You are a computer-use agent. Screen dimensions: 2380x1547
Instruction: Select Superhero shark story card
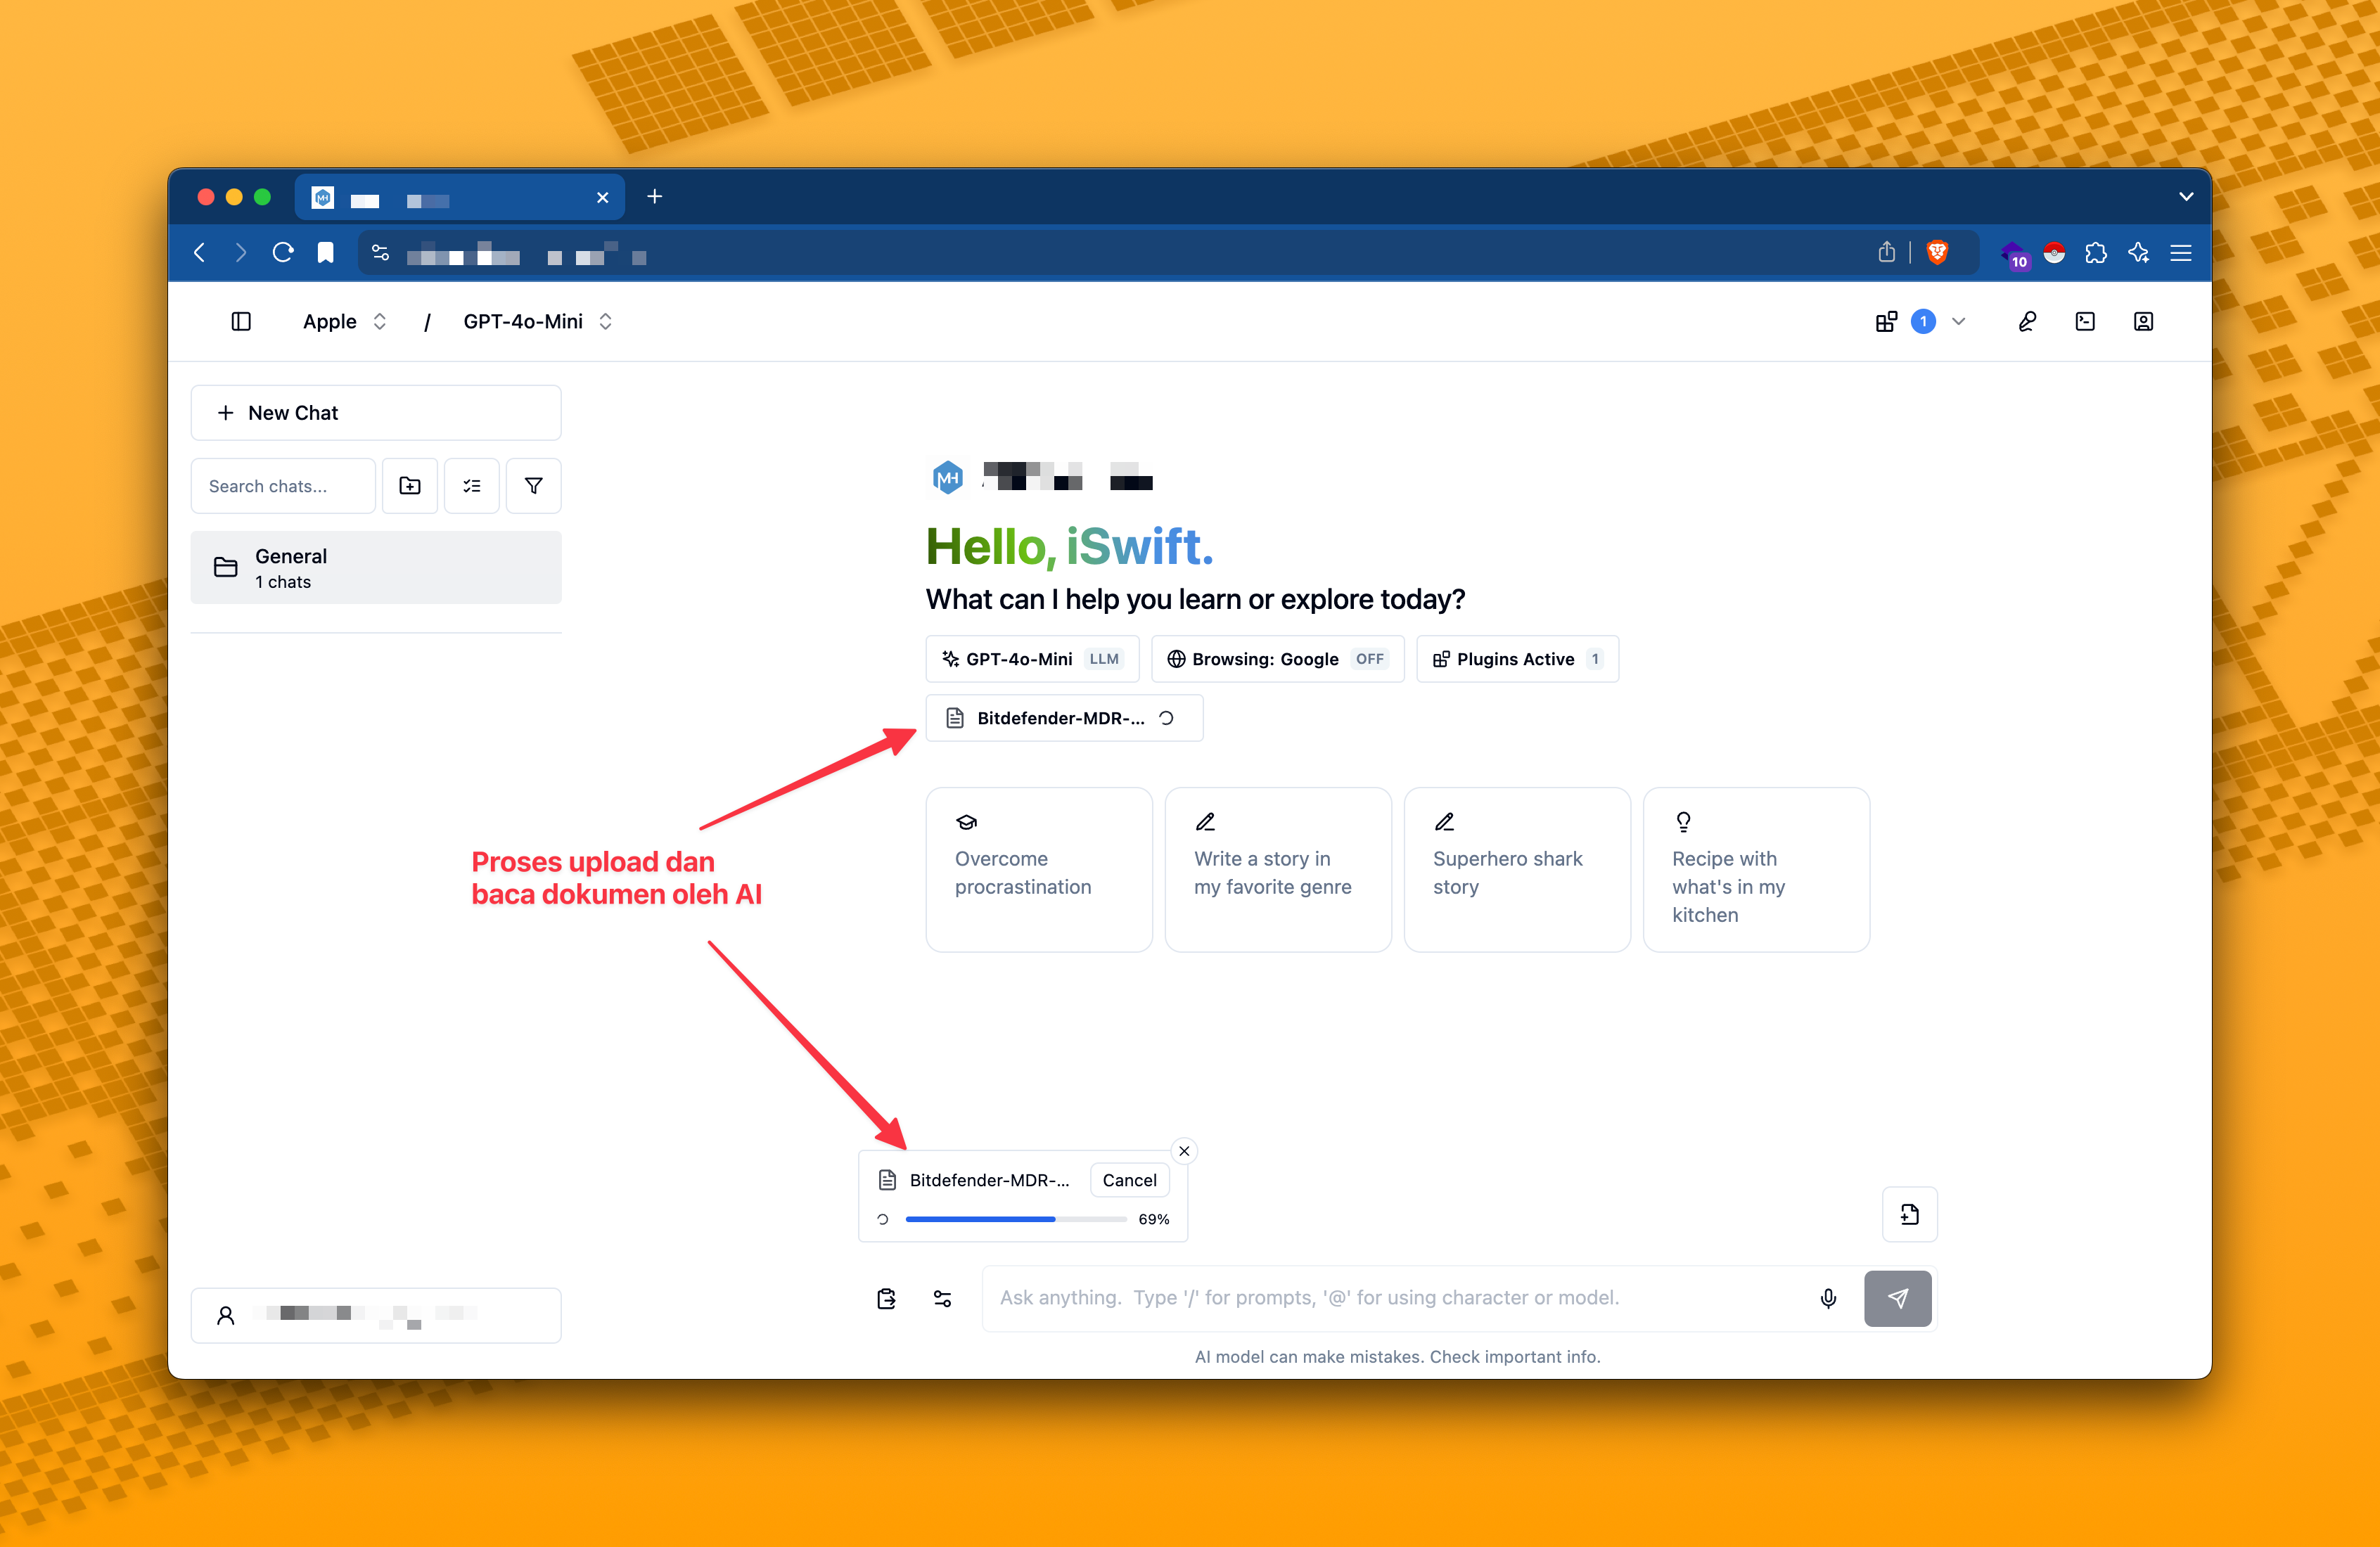pyautogui.click(x=1517, y=870)
